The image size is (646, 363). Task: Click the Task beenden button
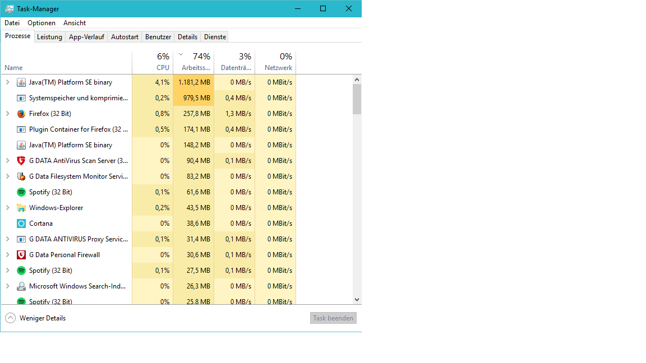333,318
